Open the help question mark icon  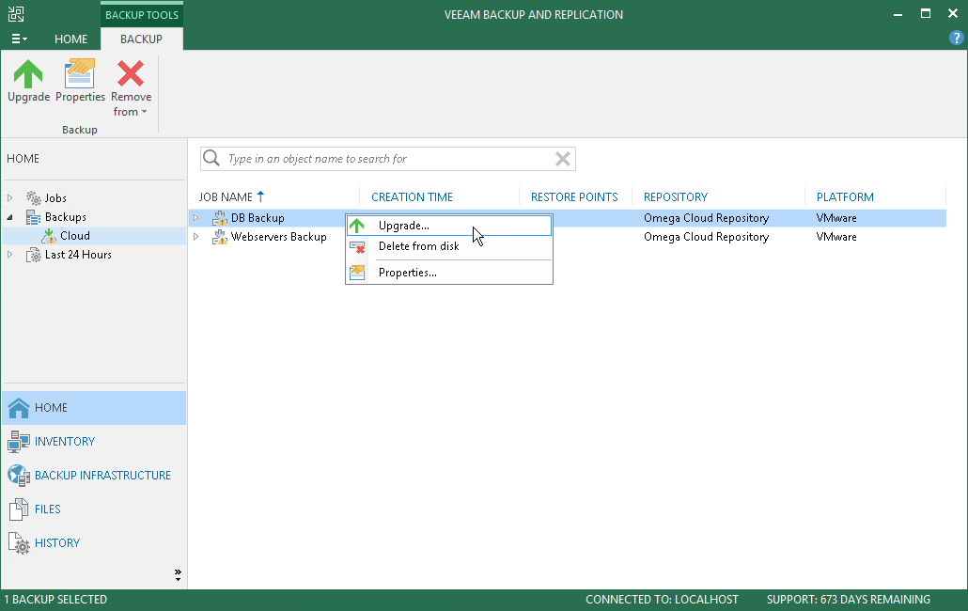[x=956, y=39]
